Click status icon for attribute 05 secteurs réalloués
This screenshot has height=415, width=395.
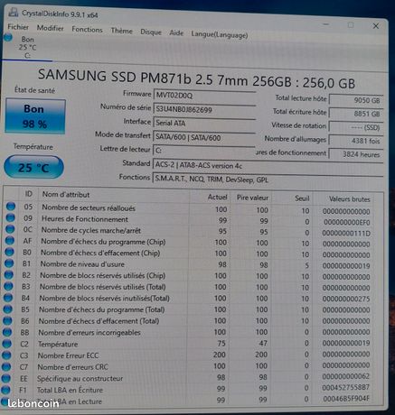click(11, 207)
